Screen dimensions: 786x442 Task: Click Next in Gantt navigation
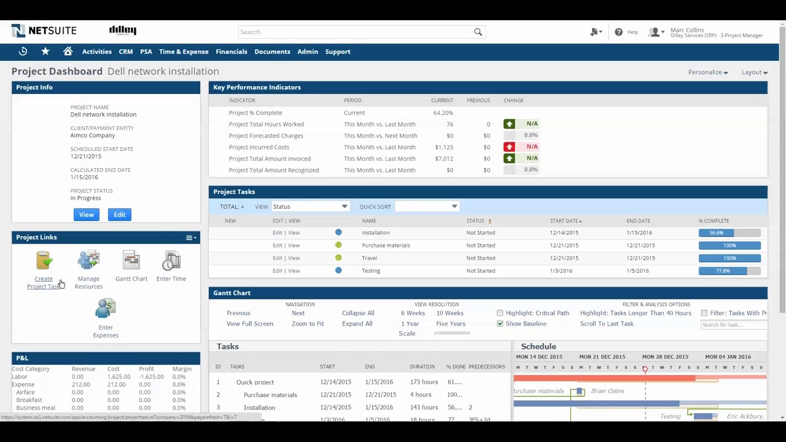[298, 313]
